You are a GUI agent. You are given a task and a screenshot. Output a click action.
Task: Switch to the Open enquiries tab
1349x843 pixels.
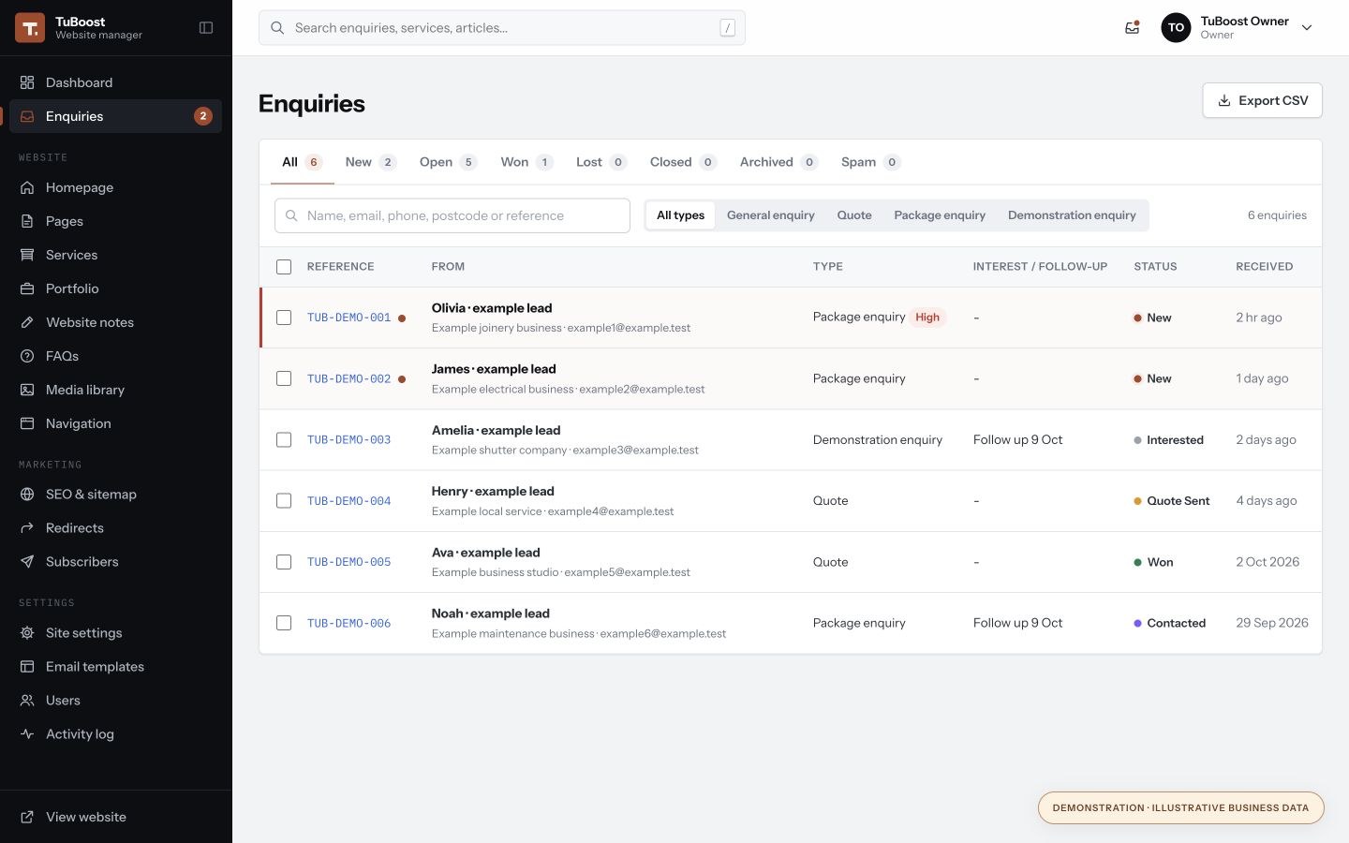[448, 162]
